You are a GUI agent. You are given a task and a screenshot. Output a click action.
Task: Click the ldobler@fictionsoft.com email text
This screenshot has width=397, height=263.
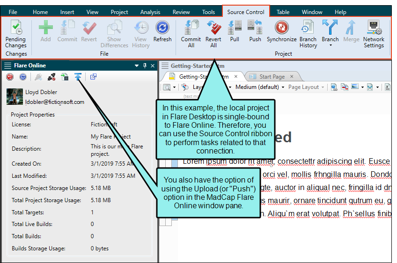pyautogui.click(x=55, y=102)
